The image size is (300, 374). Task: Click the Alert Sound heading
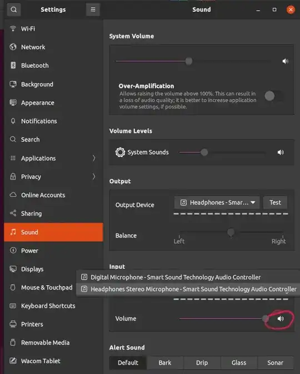[x=127, y=347]
